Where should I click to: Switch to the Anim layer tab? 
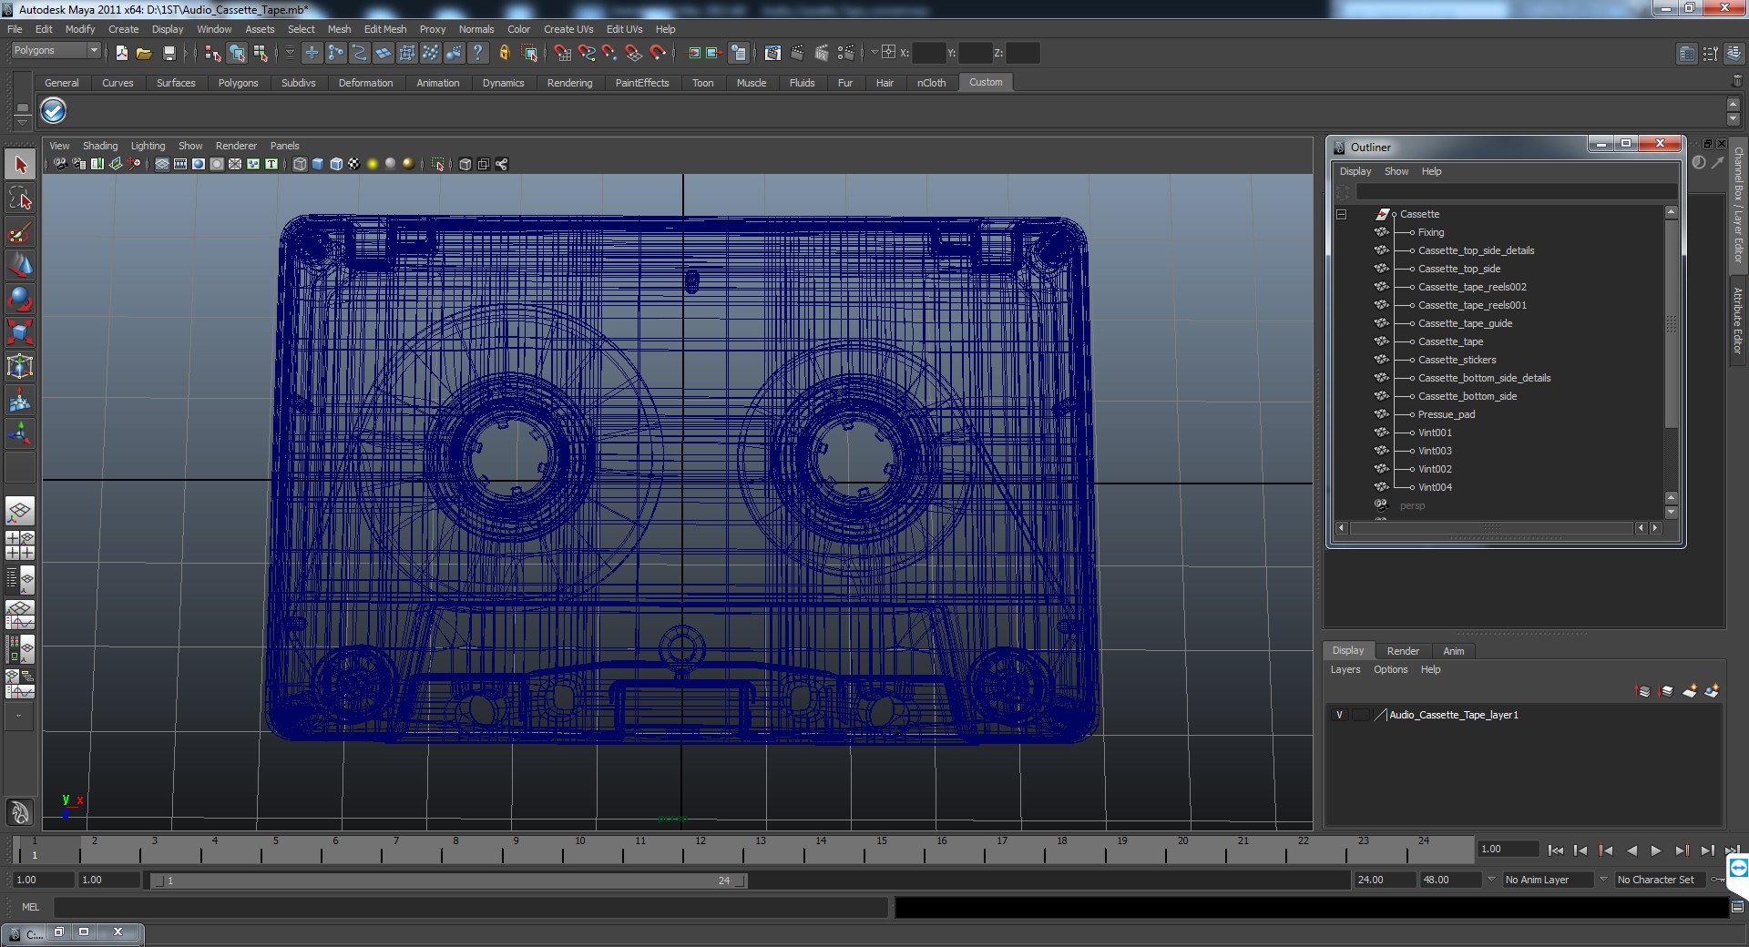click(1454, 651)
